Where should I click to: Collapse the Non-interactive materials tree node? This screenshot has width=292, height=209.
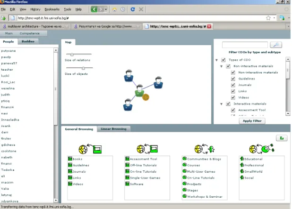tap(222, 66)
